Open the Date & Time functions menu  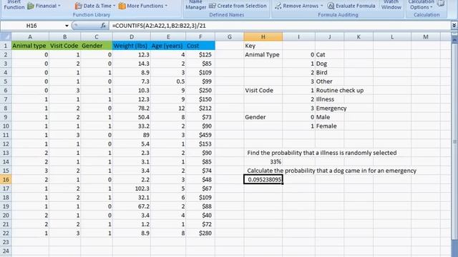pos(95,6)
